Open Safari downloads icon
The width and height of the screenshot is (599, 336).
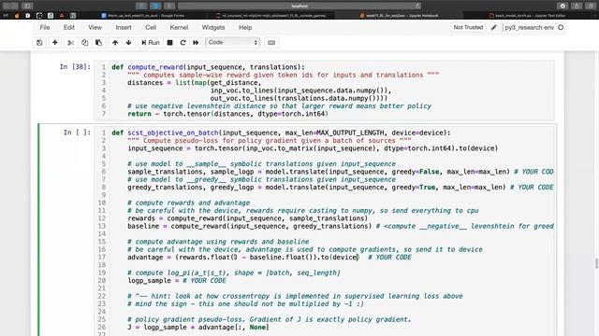[562, 6]
